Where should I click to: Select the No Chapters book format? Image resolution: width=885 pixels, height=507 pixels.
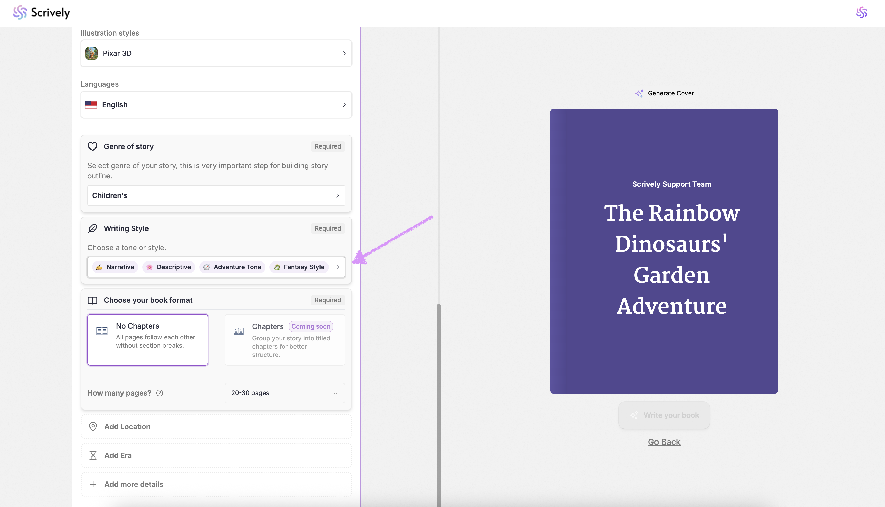click(147, 340)
